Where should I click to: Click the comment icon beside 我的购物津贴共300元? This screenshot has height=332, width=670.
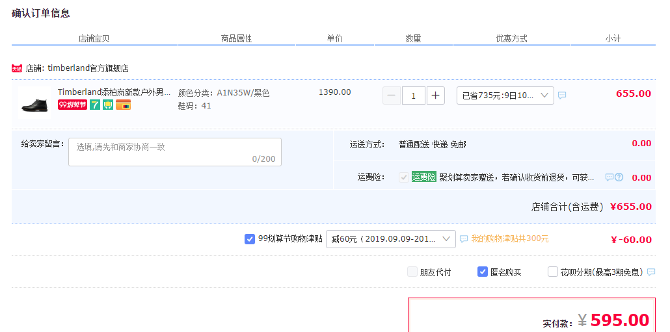click(464, 239)
